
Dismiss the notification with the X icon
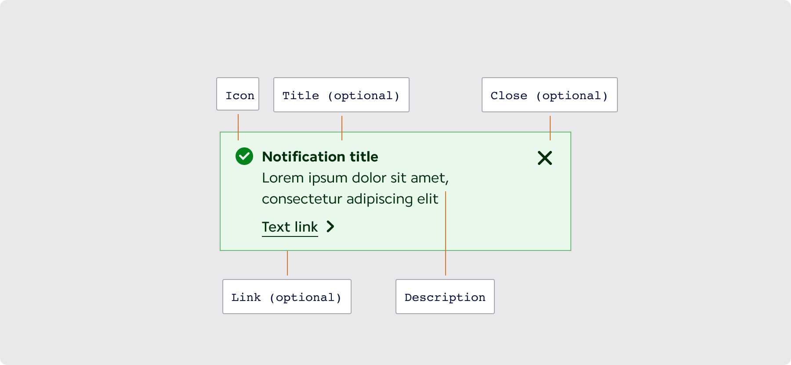tap(545, 158)
